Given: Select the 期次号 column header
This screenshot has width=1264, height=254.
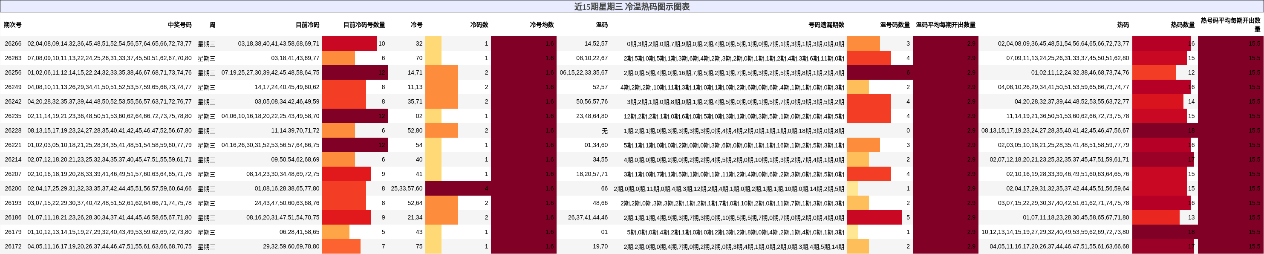Looking at the screenshot, I should tap(12, 25).
